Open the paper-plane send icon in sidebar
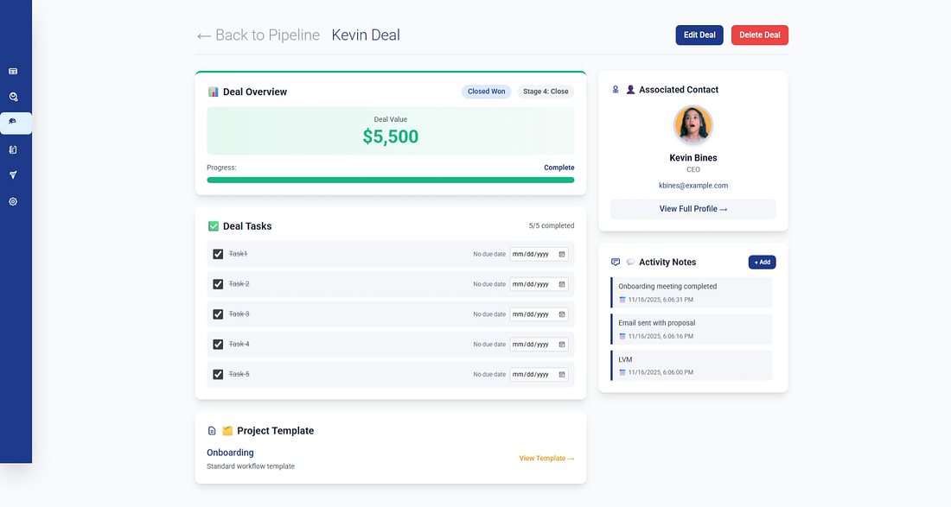 (13, 175)
